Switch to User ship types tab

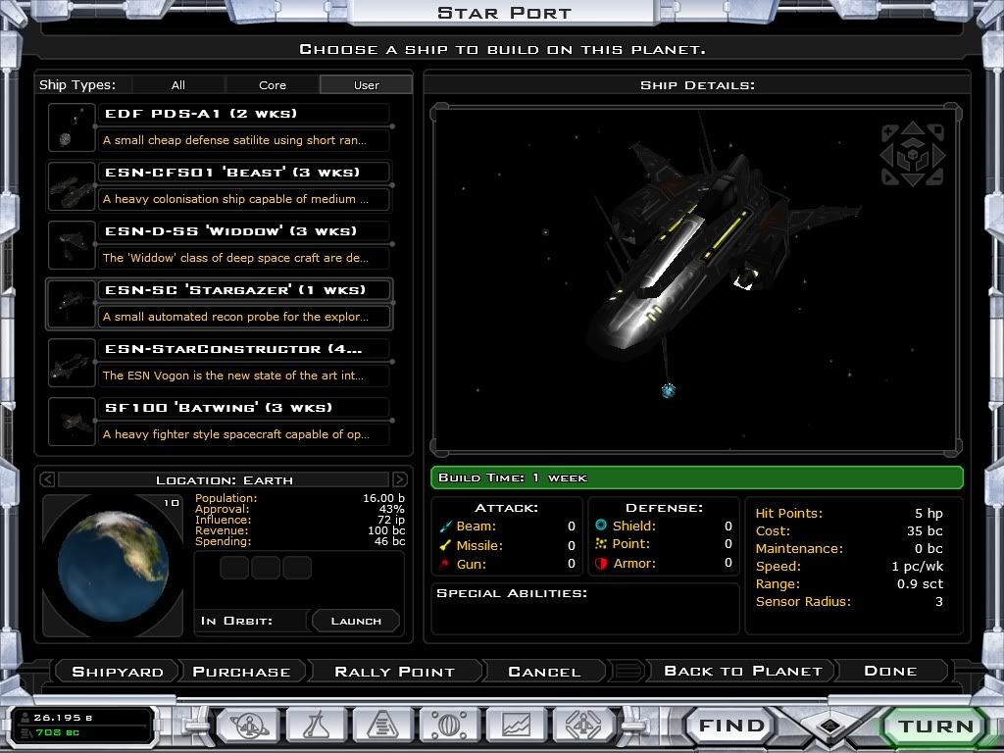click(x=367, y=85)
